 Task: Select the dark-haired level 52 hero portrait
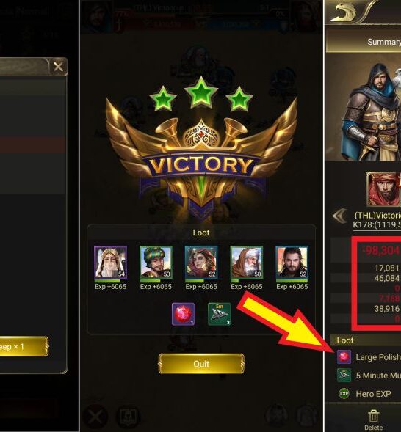(292, 262)
